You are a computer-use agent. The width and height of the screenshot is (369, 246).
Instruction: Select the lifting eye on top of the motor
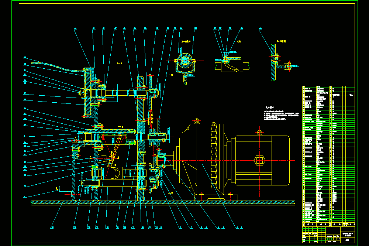coord(259,133)
